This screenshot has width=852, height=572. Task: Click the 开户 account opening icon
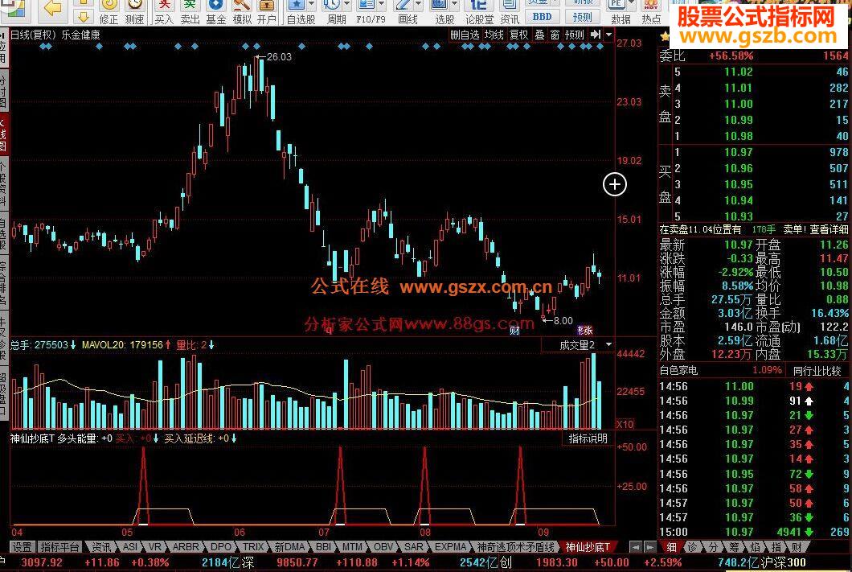pos(266,12)
